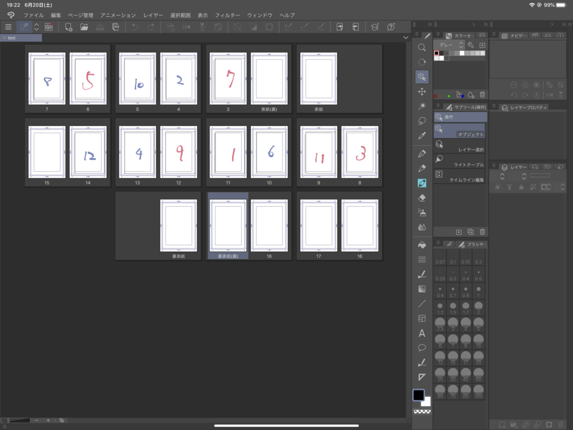Open the ヘルプ menu
The width and height of the screenshot is (573, 430).
click(287, 16)
